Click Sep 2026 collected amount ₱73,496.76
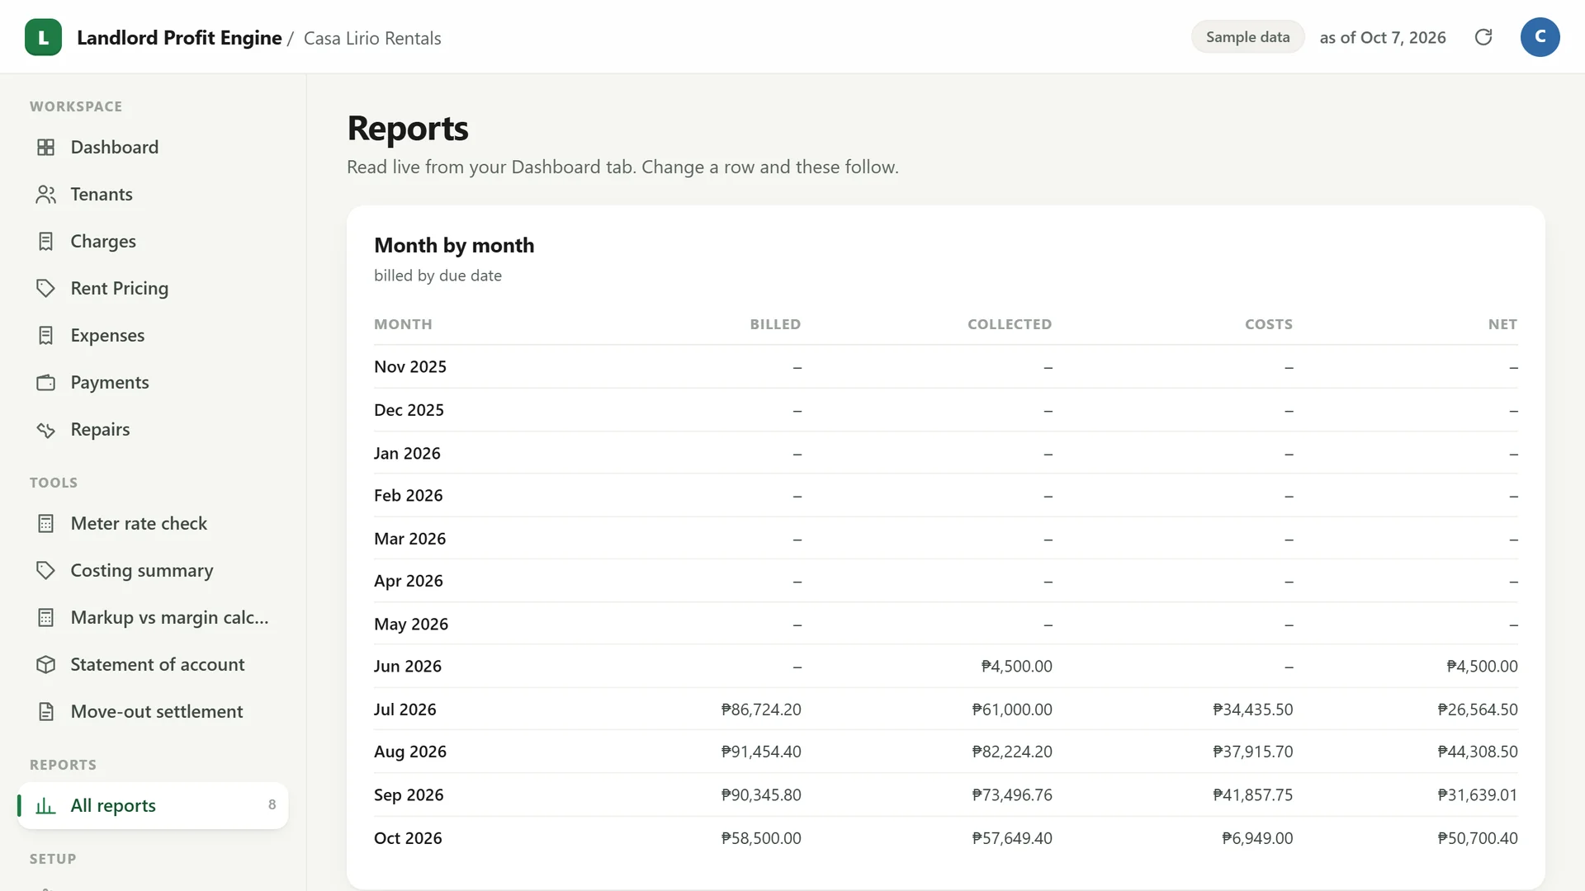The height and width of the screenshot is (891, 1585). (x=1012, y=794)
